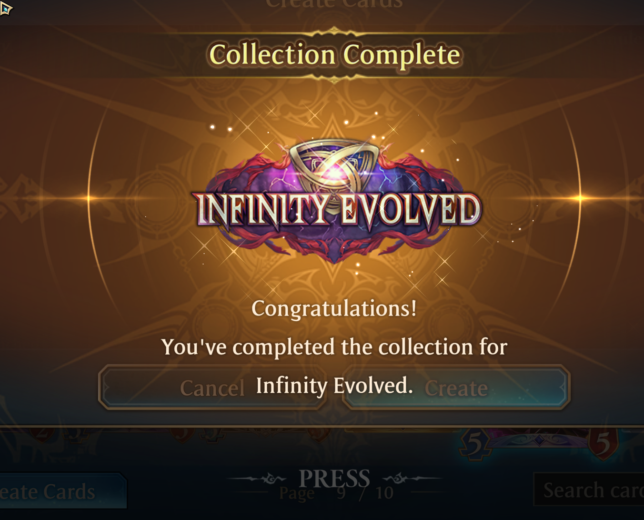Open the Search cards box

589,489
